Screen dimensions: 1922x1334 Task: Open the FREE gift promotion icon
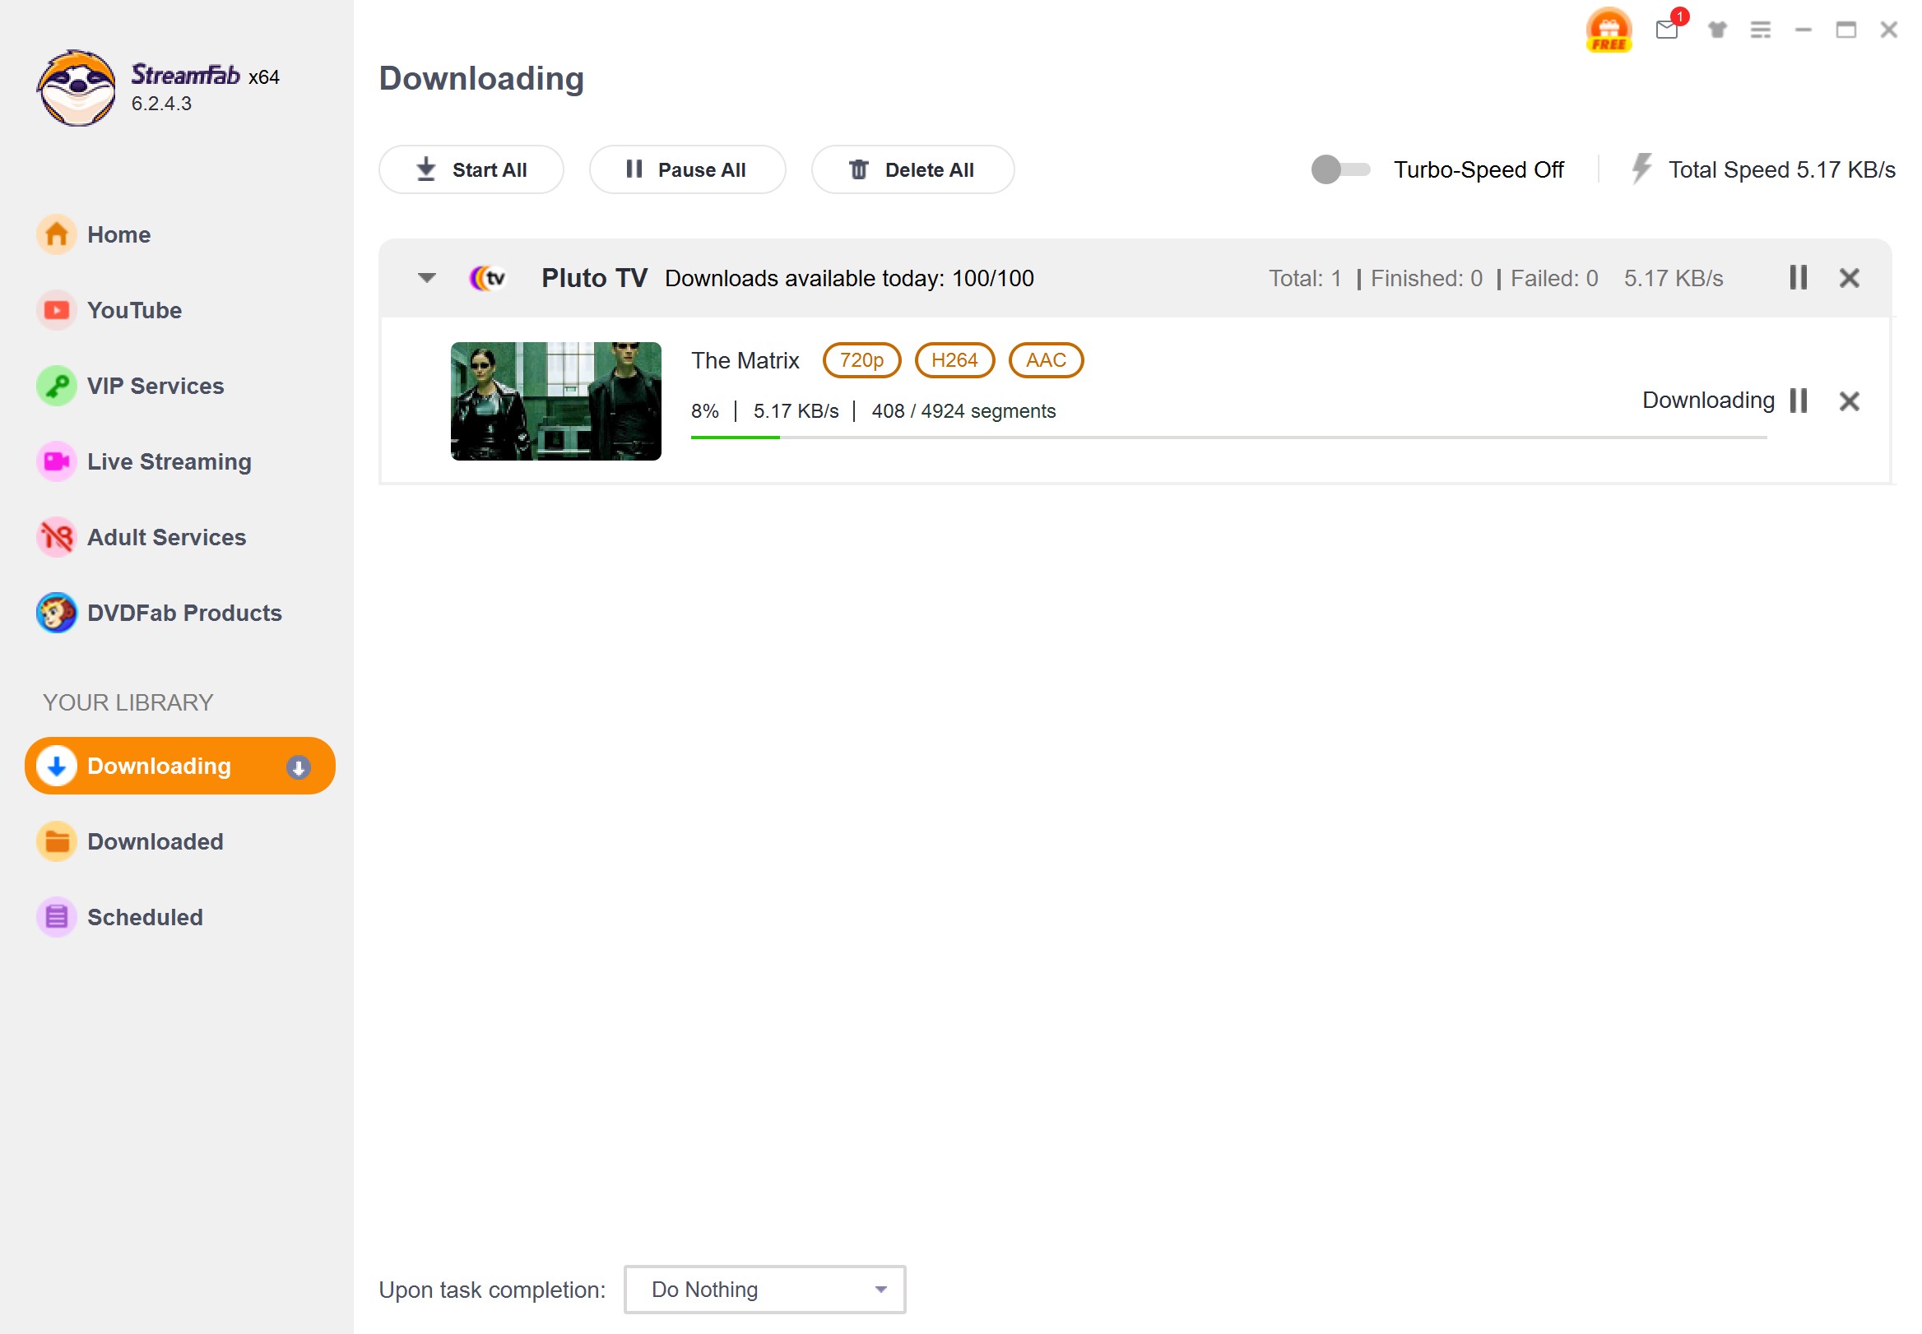pos(1609,30)
